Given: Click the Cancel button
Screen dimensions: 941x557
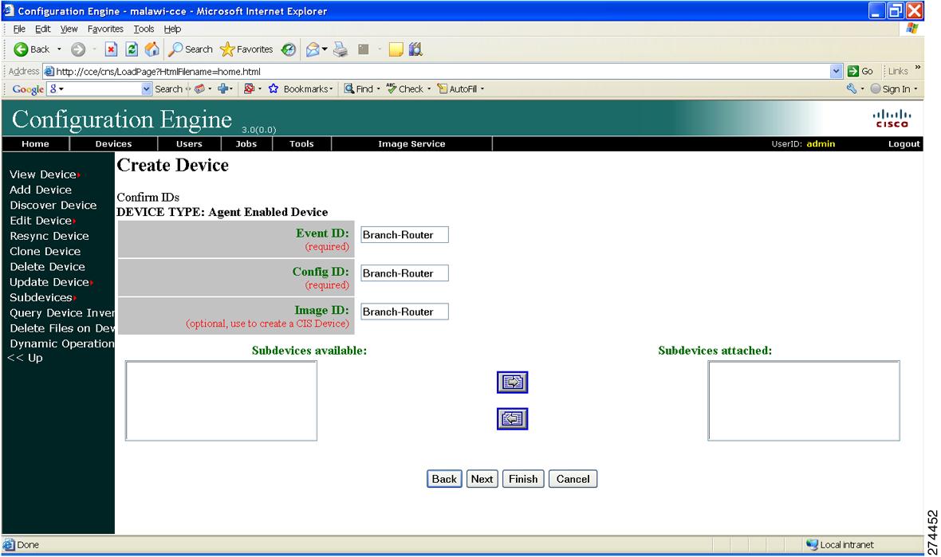Looking at the screenshot, I should (573, 479).
